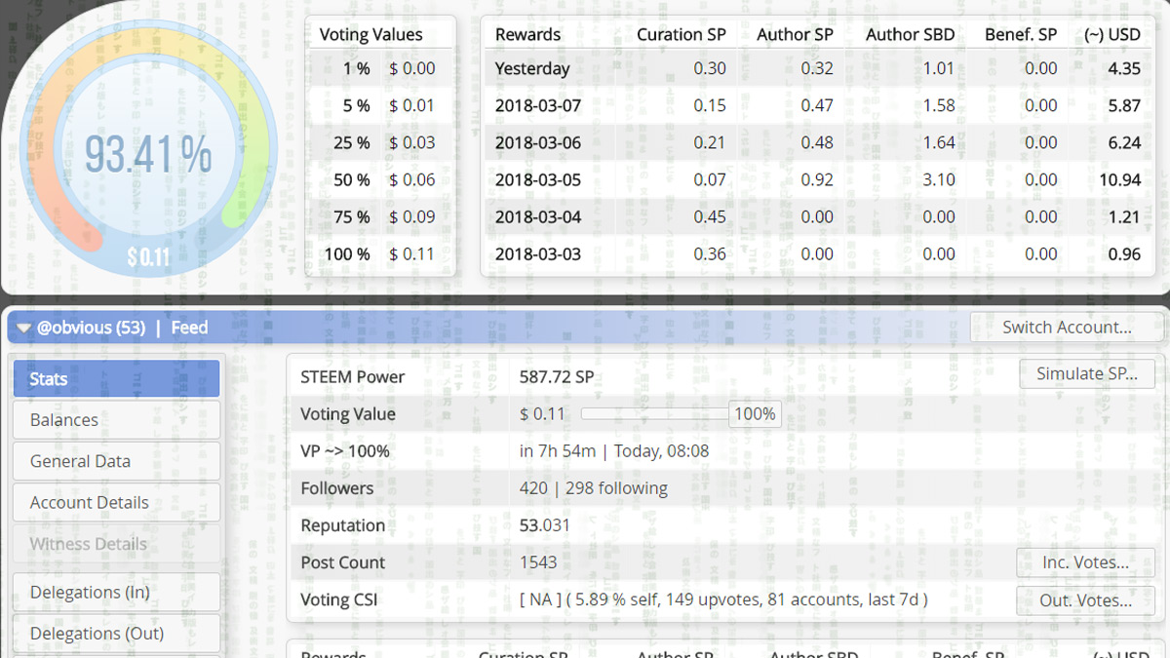Image resolution: width=1170 pixels, height=658 pixels.
Task: Click the Voting Values table header
Action: pos(371,34)
